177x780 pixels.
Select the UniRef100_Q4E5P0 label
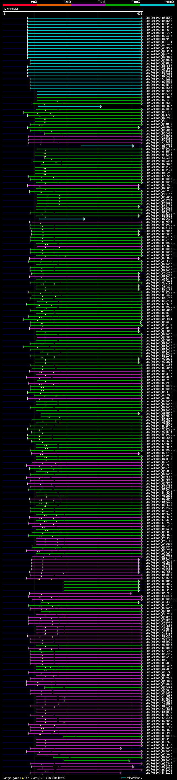pyautogui.click(x=159, y=152)
